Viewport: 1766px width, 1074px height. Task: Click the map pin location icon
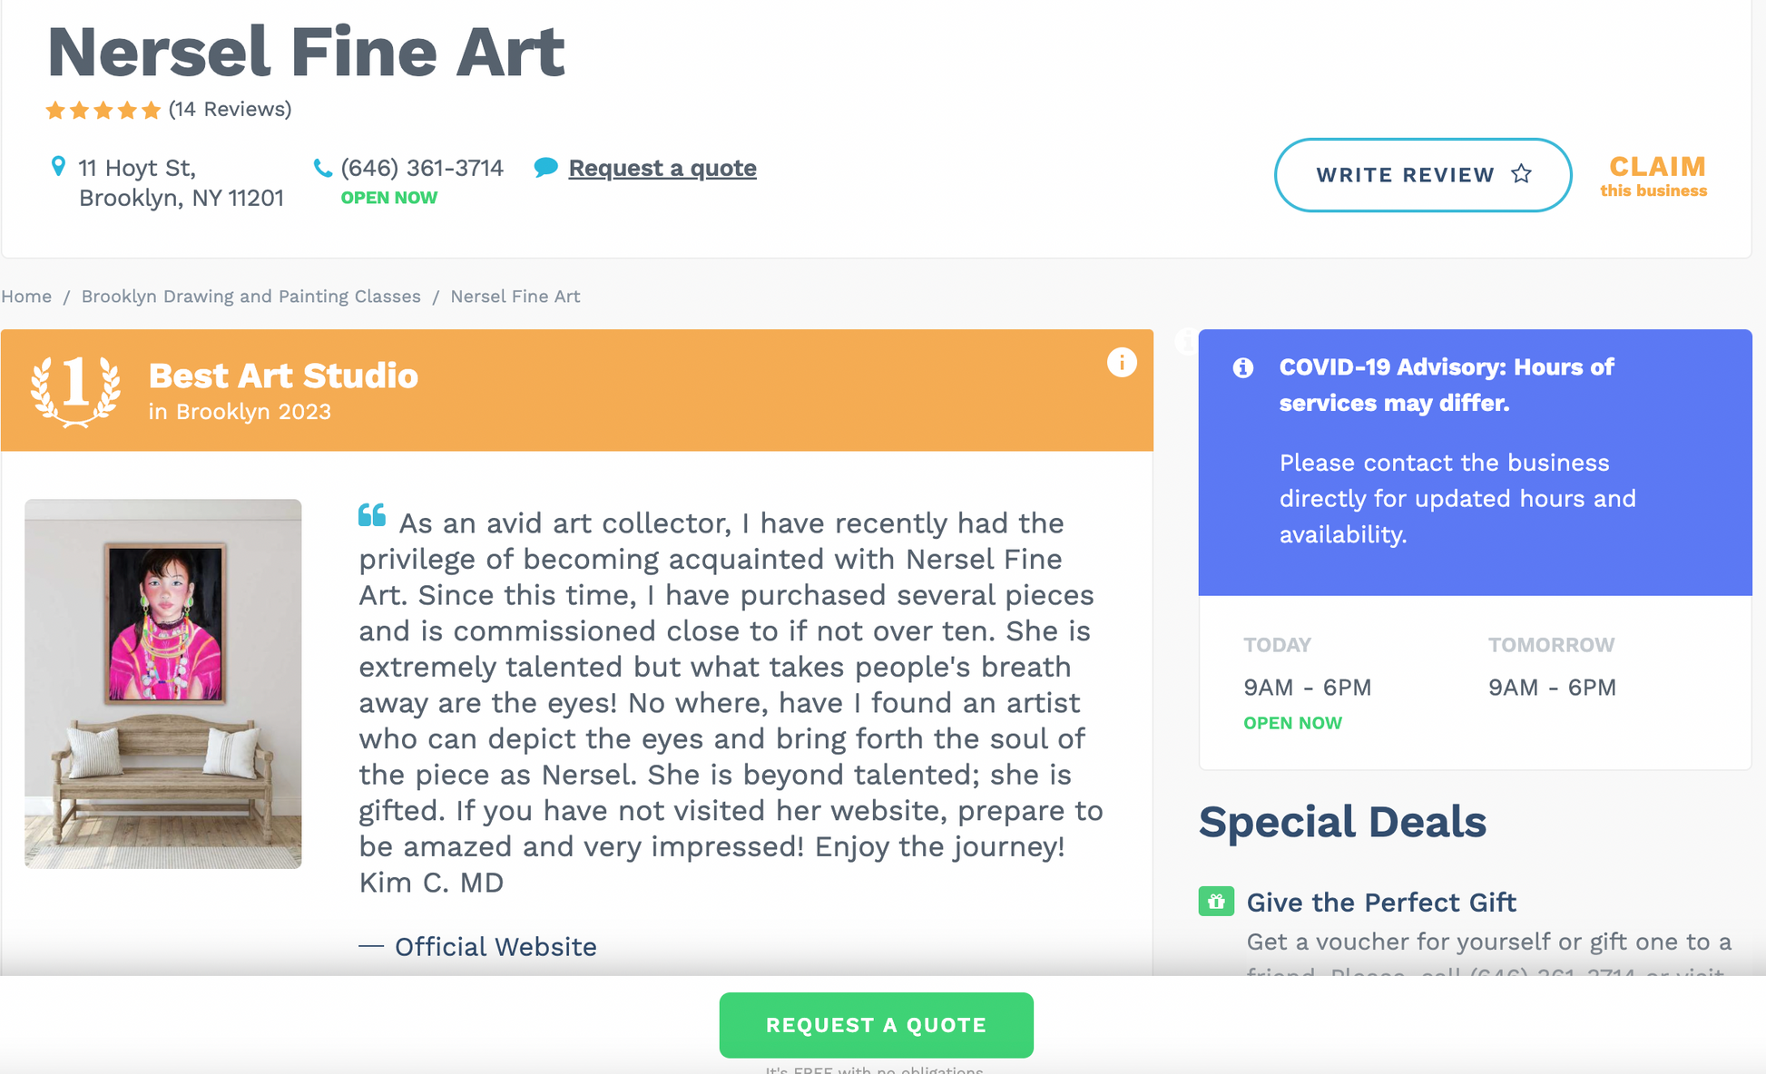tap(58, 167)
